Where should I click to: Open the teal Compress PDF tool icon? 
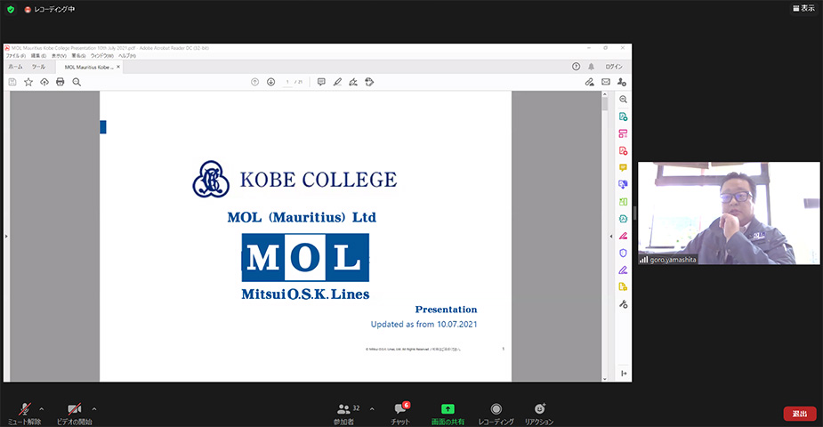tap(623, 219)
